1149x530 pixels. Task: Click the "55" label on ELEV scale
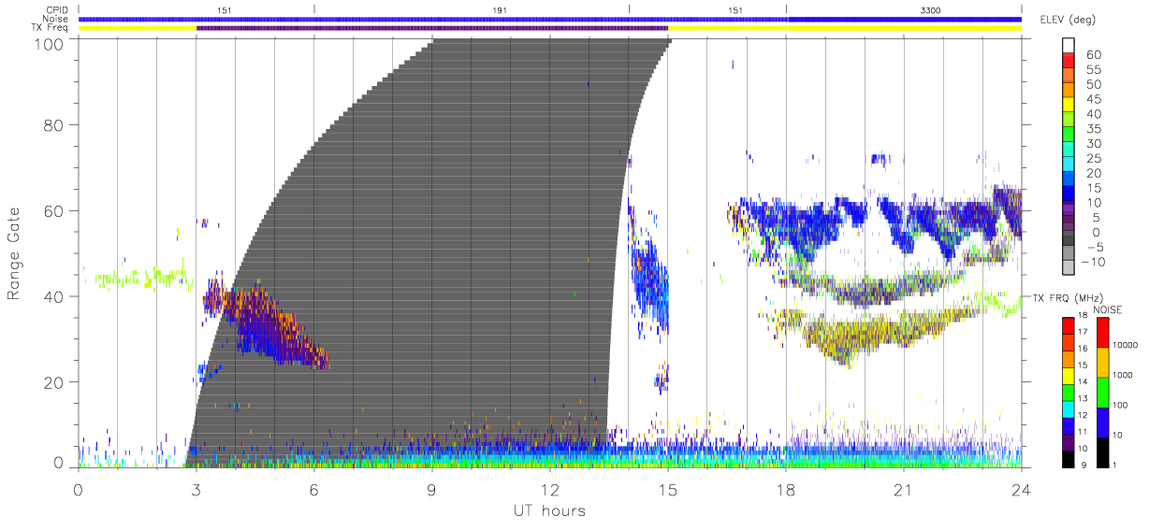click(1094, 70)
